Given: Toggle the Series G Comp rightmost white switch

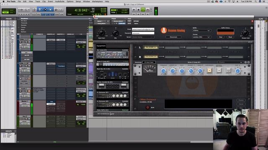Looking at the screenshot, I should pos(228,70).
